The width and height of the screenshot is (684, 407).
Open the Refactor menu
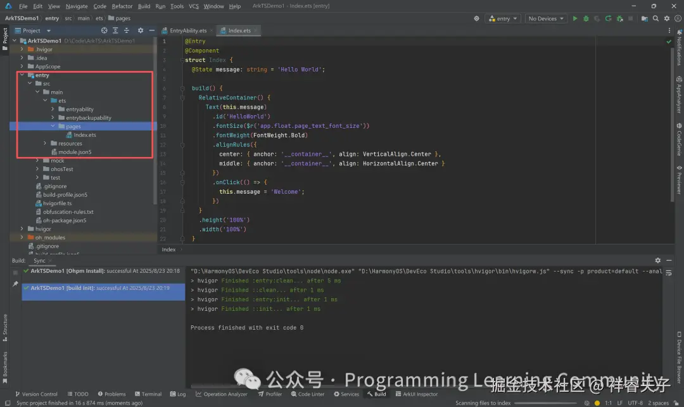pyautogui.click(x=122, y=6)
